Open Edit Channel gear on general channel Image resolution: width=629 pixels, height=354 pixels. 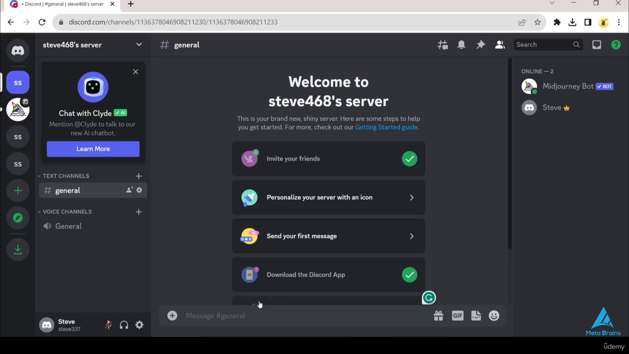(x=139, y=190)
